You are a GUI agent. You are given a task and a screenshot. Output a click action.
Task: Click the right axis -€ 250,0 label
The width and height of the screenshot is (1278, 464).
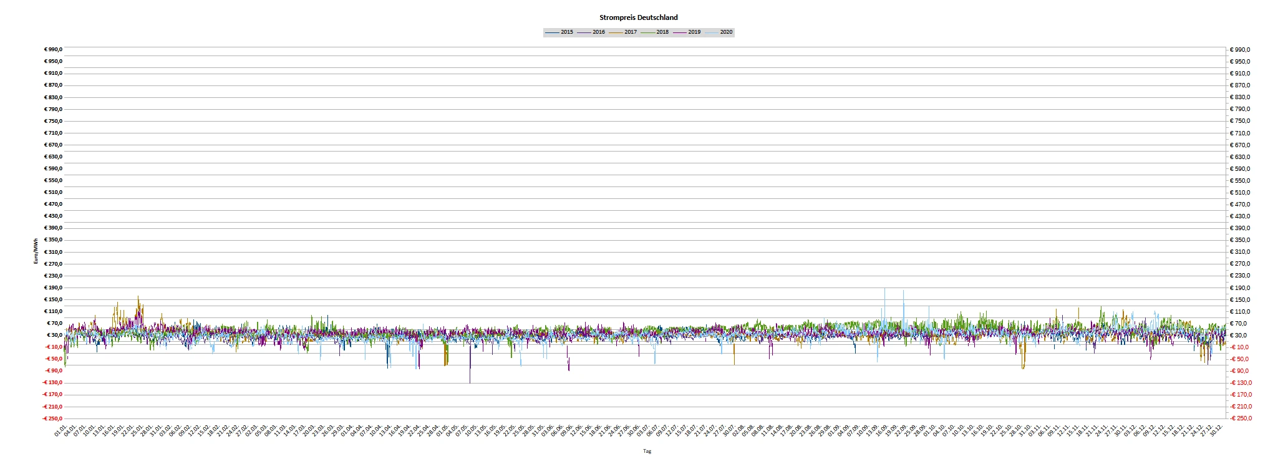click(x=1241, y=418)
